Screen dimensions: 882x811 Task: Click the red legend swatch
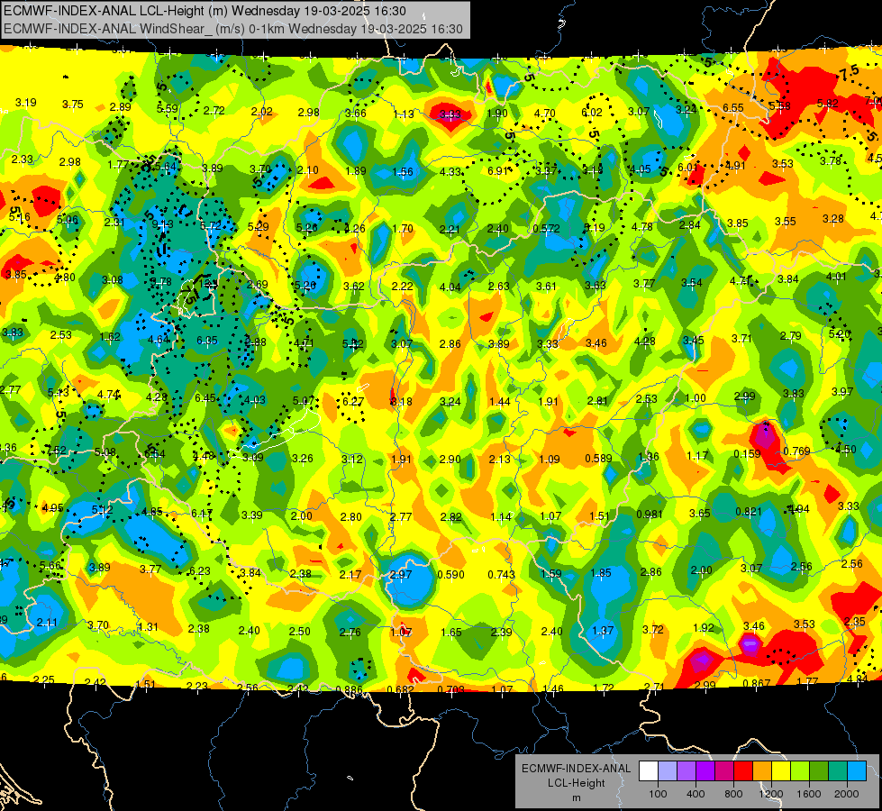point(743,771)
